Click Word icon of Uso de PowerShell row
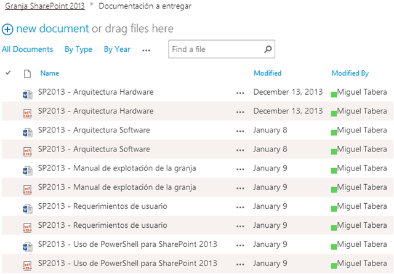Image resolution: width=394 pixels, height=274 pixels. (x=27, y=247)
